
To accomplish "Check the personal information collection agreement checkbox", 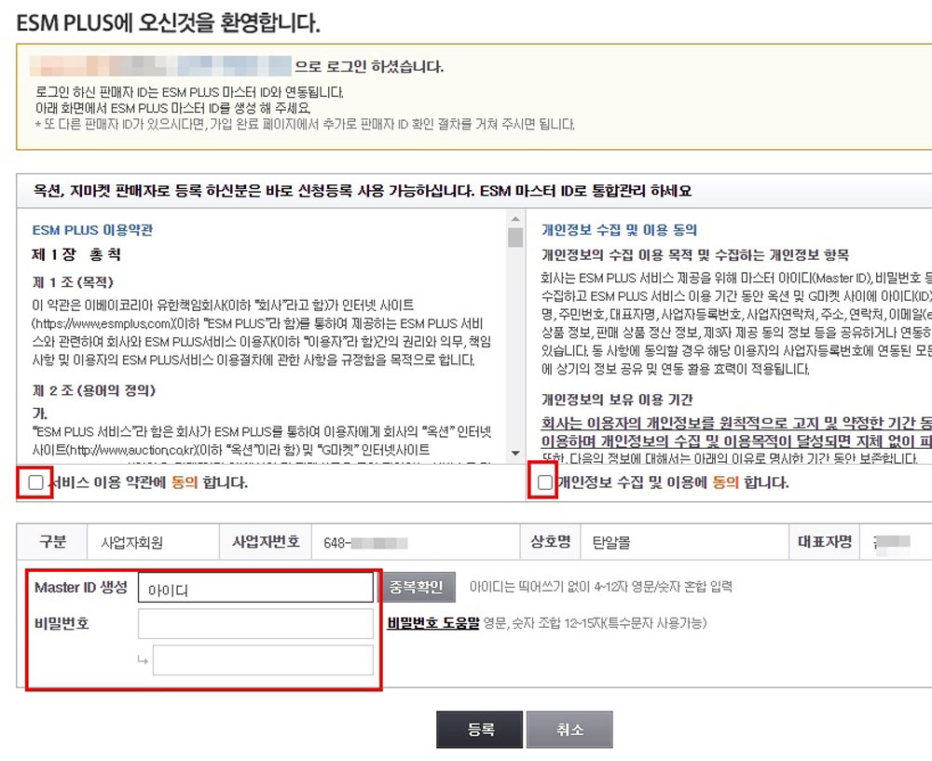I will pyautogui.click(x=544, y=482).
